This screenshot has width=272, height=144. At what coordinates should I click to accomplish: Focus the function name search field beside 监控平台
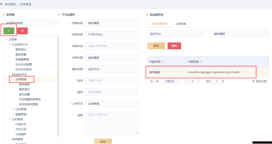coord(239,34)
